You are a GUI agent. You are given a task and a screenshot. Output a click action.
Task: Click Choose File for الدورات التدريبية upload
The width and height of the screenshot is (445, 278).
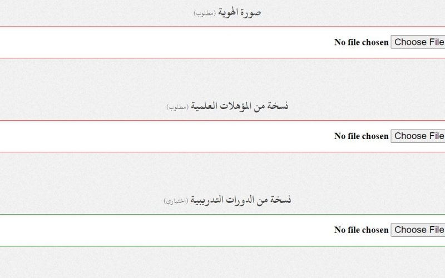point(418,230)
